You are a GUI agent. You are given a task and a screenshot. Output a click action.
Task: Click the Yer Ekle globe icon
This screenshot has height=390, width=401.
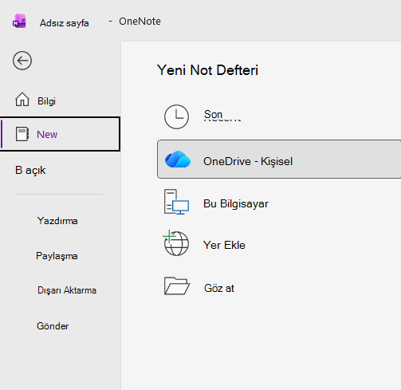click(x=175, y=243)
